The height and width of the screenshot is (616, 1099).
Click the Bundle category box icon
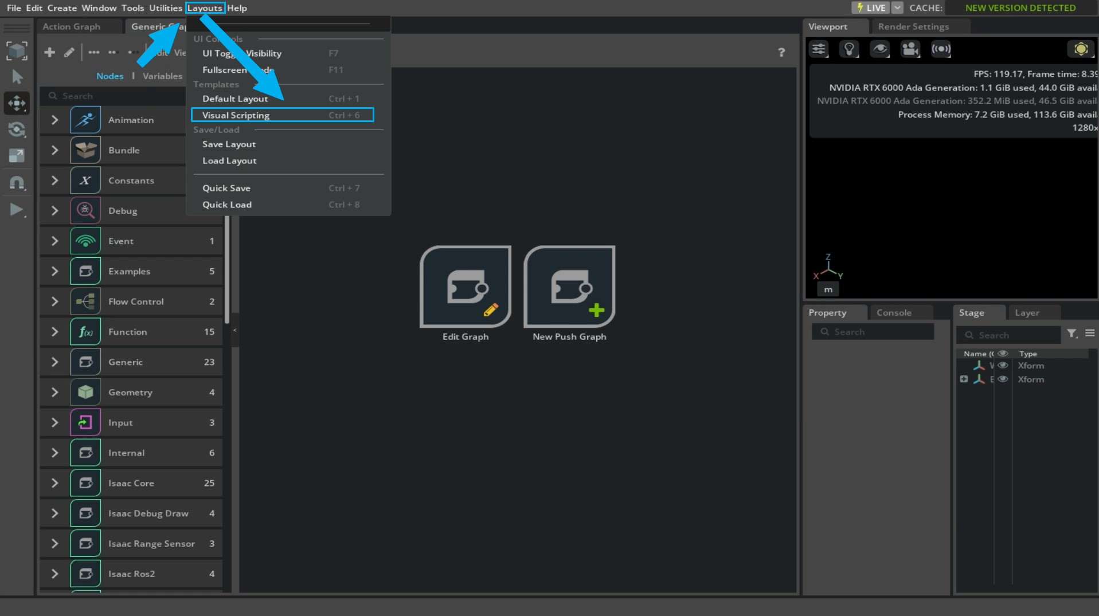coord(85,150)
